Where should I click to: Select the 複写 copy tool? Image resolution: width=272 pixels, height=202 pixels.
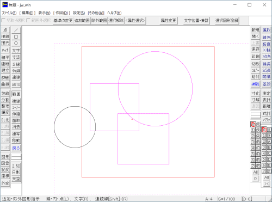click(16, 134)
